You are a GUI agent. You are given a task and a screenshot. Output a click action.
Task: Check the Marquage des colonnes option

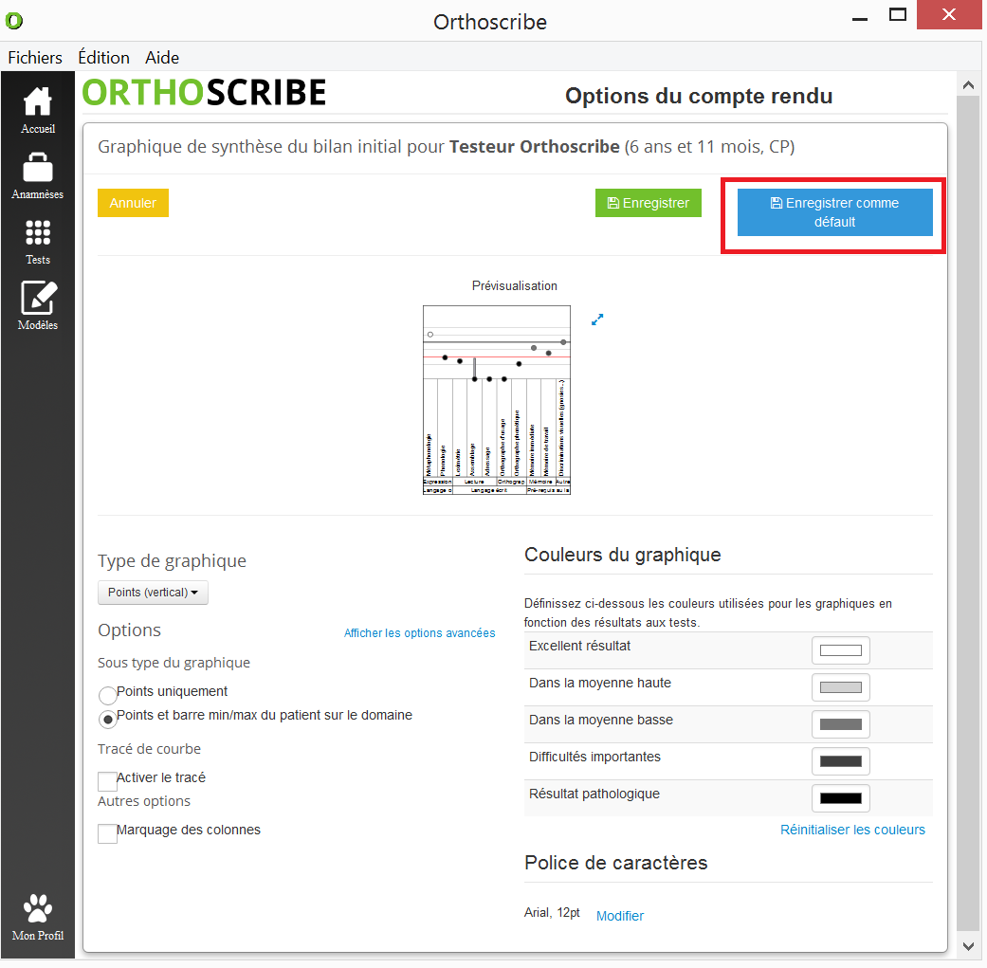(x=108, y=832)
